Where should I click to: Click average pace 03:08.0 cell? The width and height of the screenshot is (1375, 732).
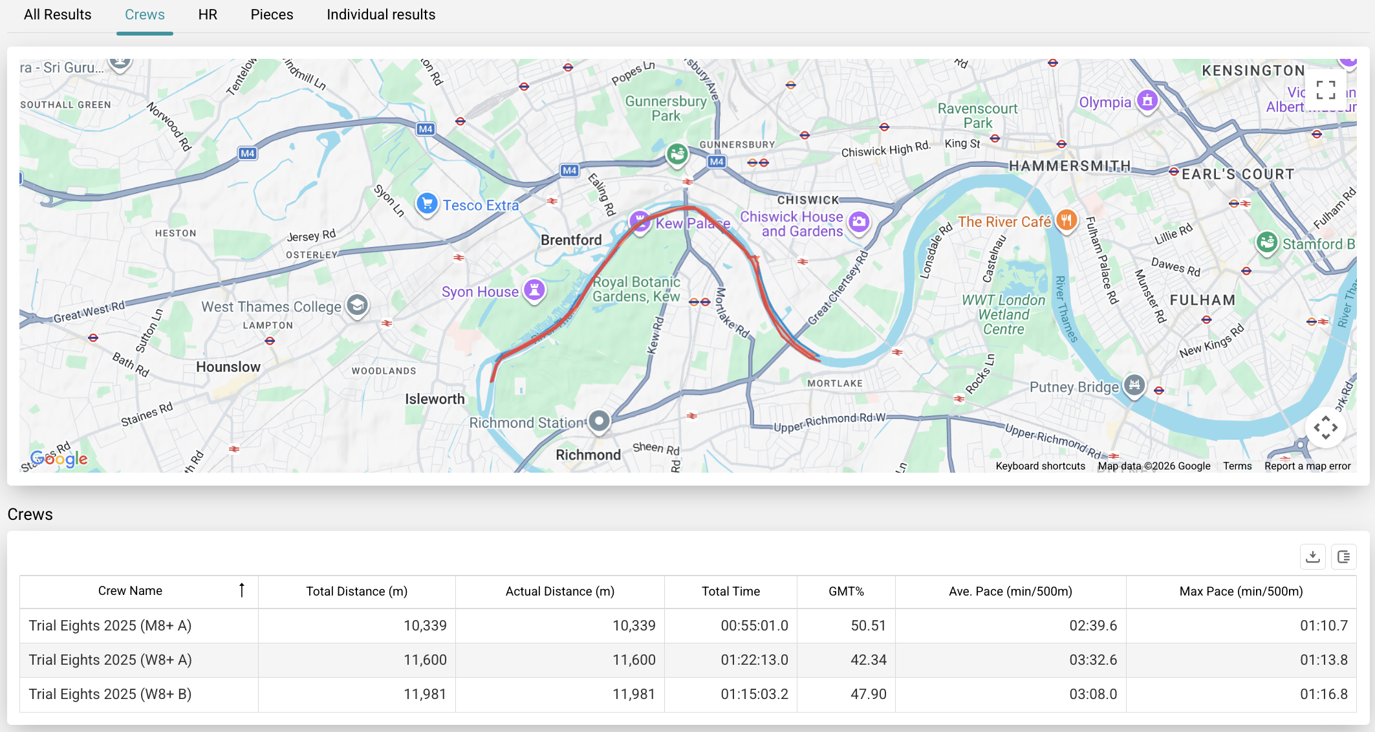1010,694
